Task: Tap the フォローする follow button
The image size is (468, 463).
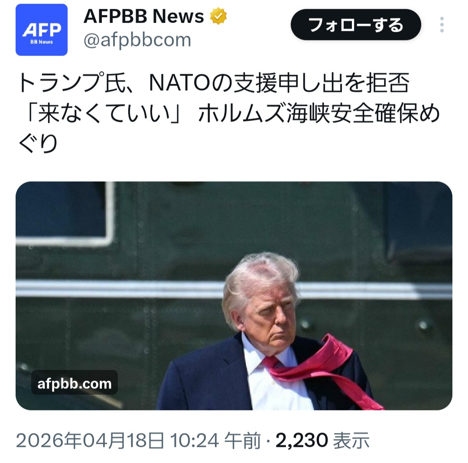Action: (x=356, y=25)
